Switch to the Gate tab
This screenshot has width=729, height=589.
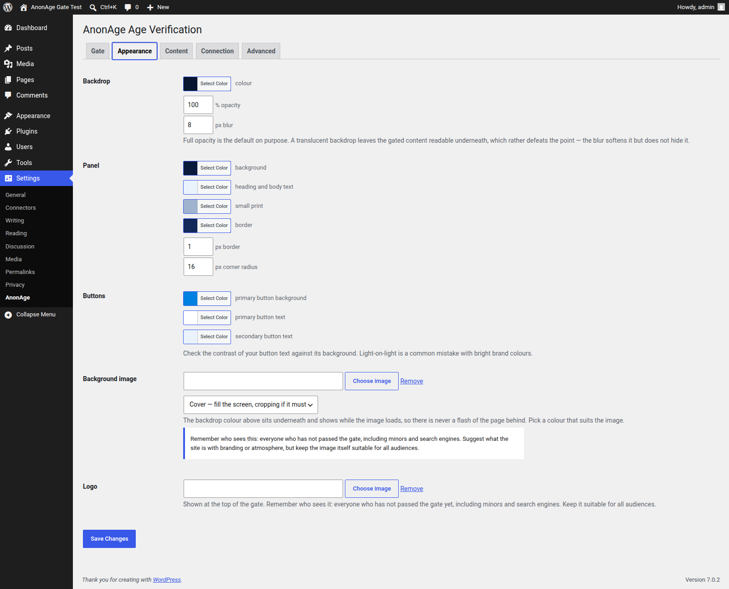(98, 51)
